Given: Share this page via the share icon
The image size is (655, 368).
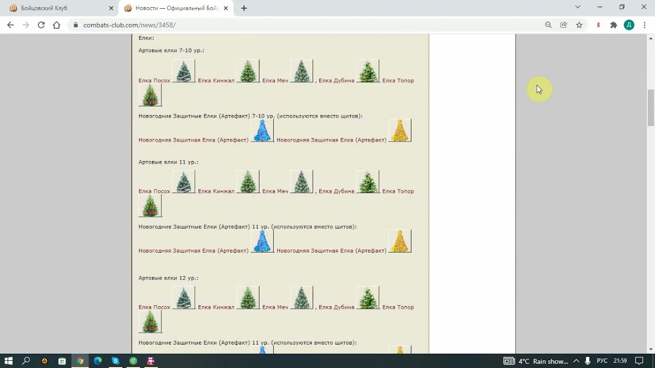Looking at the screenshot, I should 563,25.
